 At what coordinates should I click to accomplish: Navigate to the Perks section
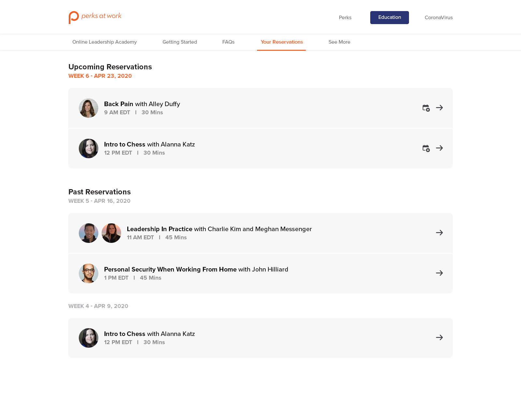click(345, 18)
